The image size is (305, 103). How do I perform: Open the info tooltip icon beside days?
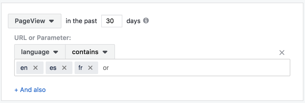146,20
